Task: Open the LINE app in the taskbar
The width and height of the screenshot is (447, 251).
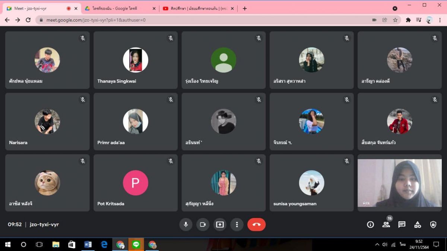Action: click(136, 245)
